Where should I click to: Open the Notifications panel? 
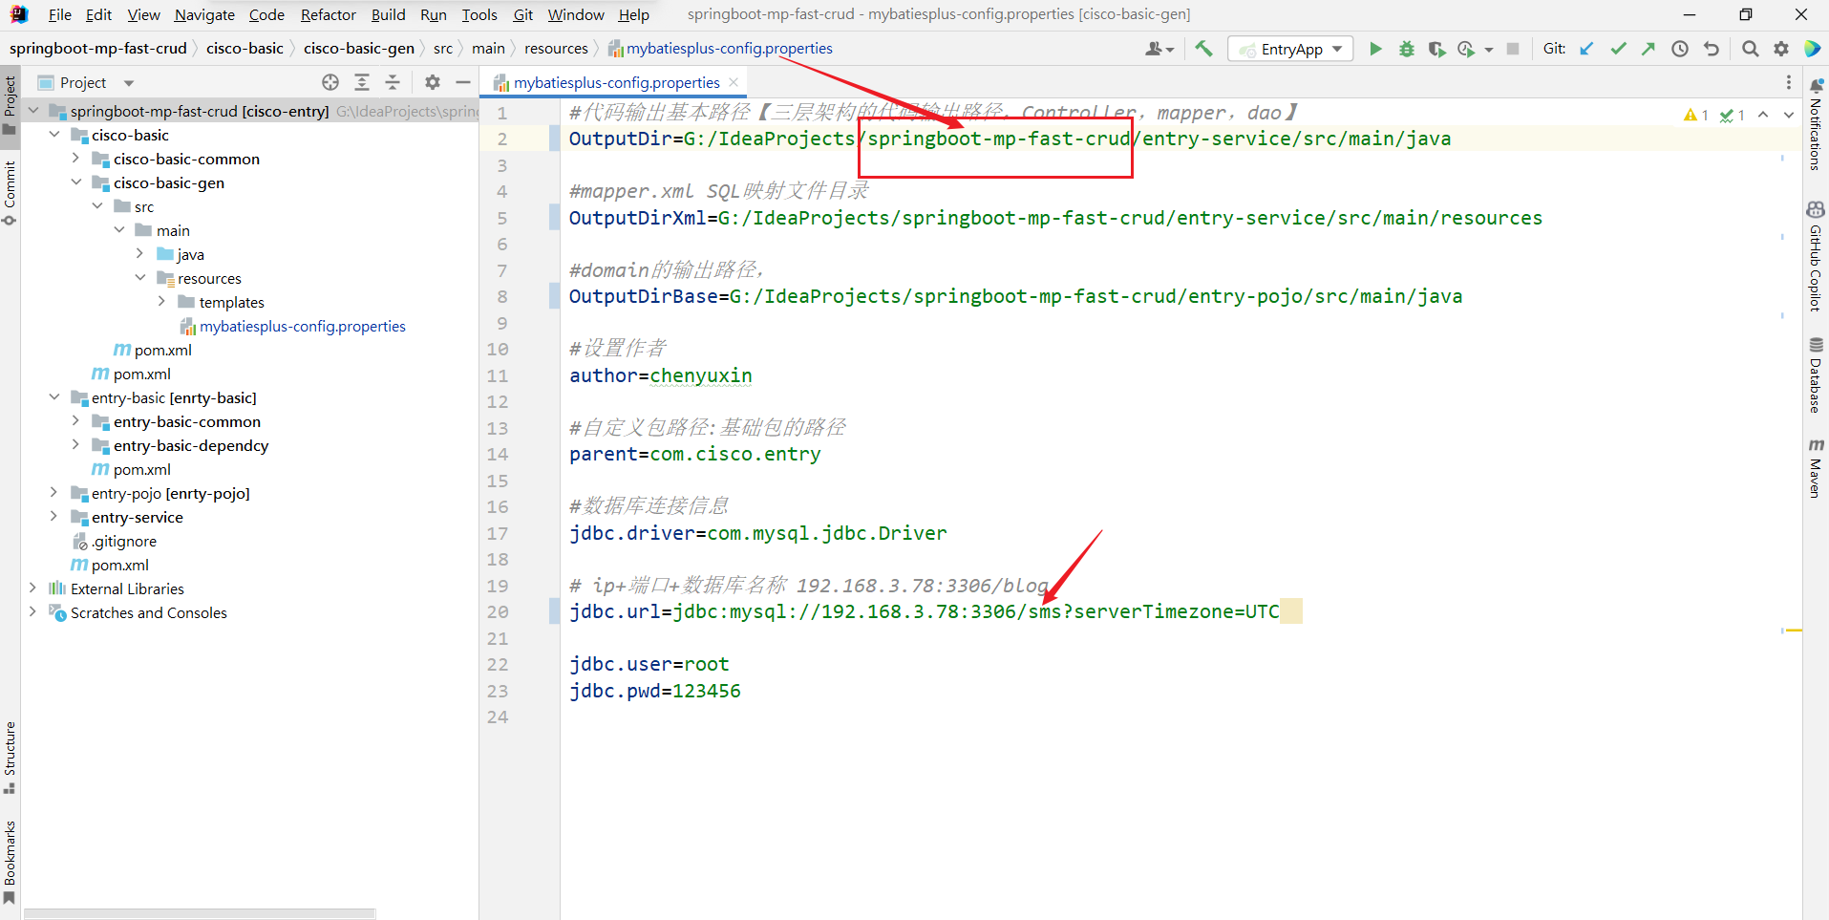coord(1816,143)
